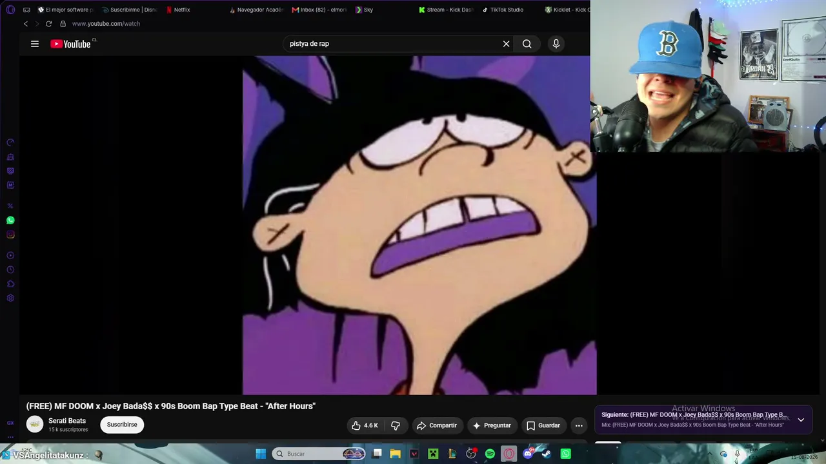
Task: Open Discord from the taskbar
Action: click(x=528, y=454)
